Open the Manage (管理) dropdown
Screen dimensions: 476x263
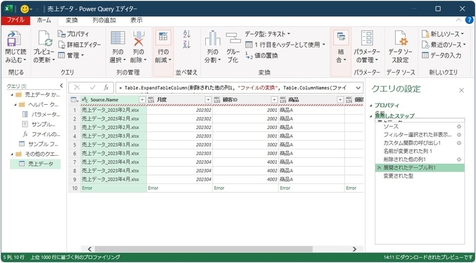coord(71,55)
